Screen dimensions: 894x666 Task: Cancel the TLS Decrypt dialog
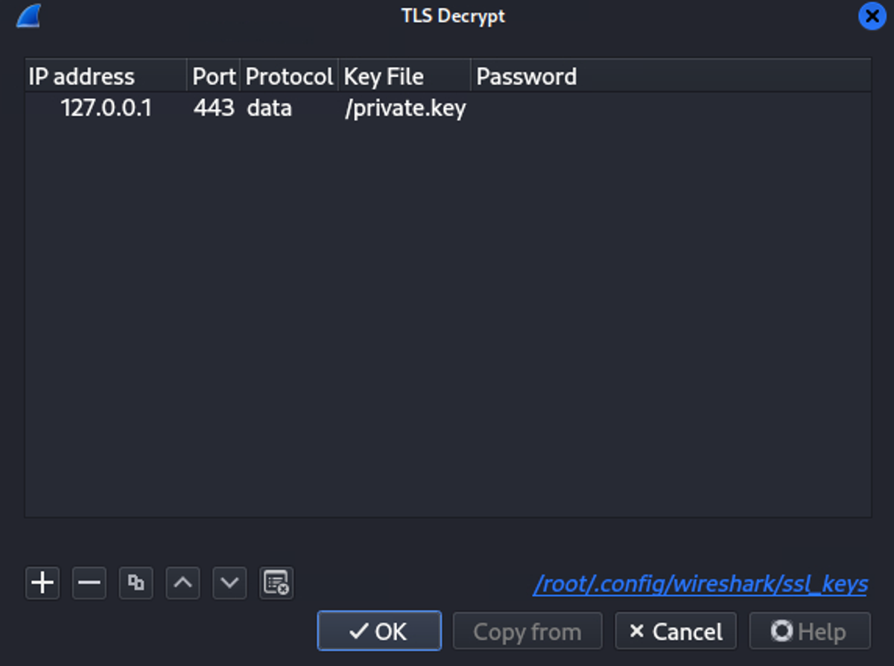point(676,631)
